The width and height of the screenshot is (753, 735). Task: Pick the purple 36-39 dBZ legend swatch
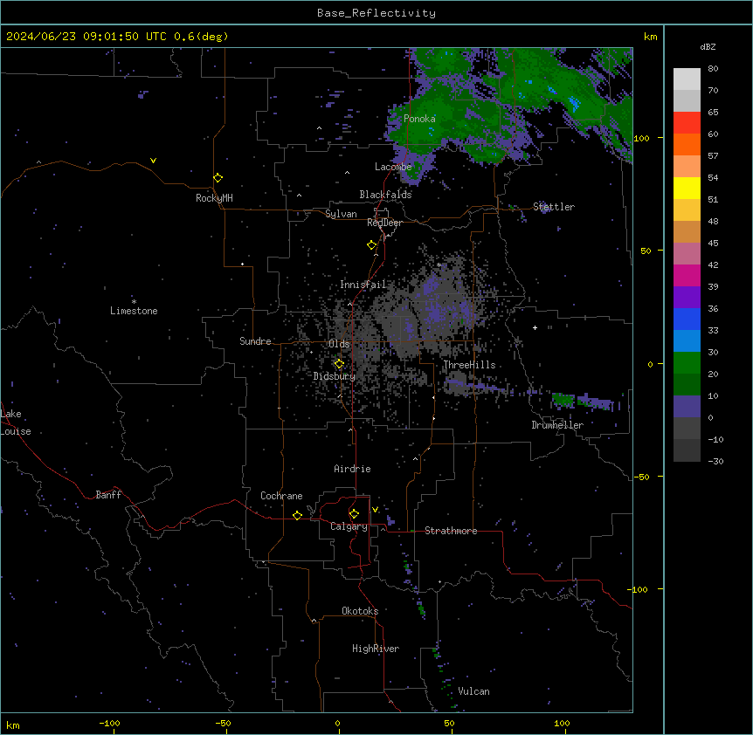687,298
